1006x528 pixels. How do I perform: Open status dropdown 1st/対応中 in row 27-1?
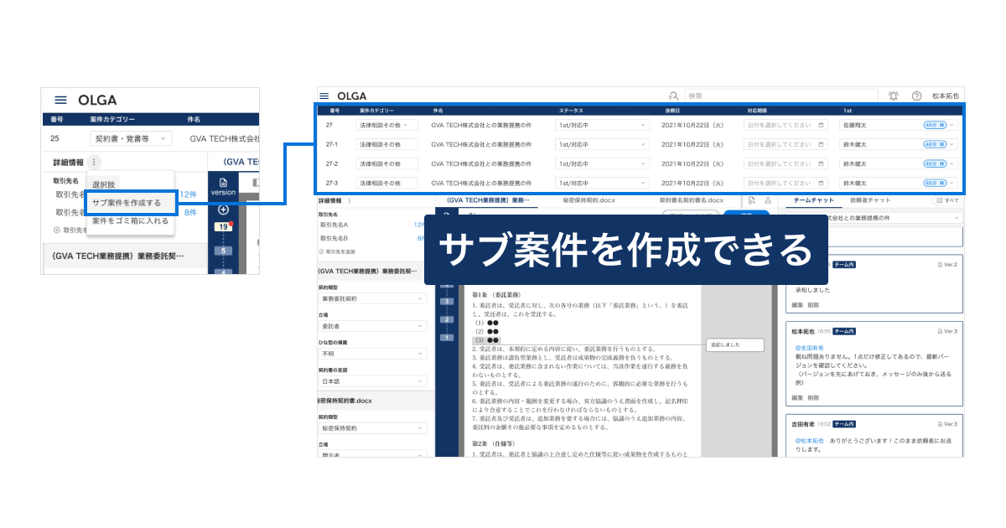click(x=602, y=144)
